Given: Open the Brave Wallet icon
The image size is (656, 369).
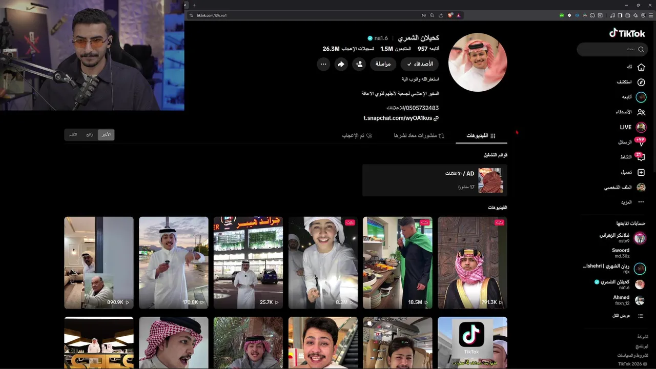Looking at the screenshot, I should (x=628, y=15).
